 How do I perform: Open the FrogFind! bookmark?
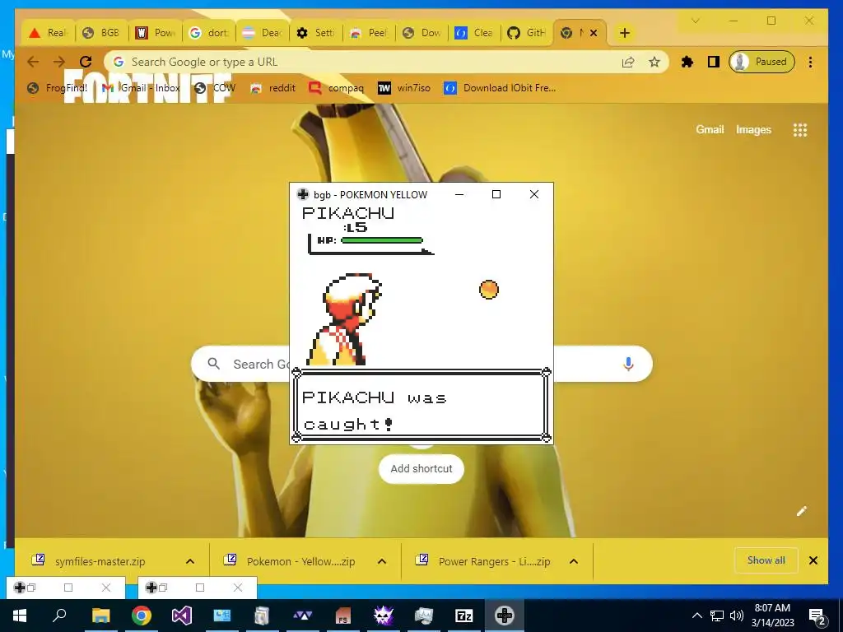click(x=58, y=87)
